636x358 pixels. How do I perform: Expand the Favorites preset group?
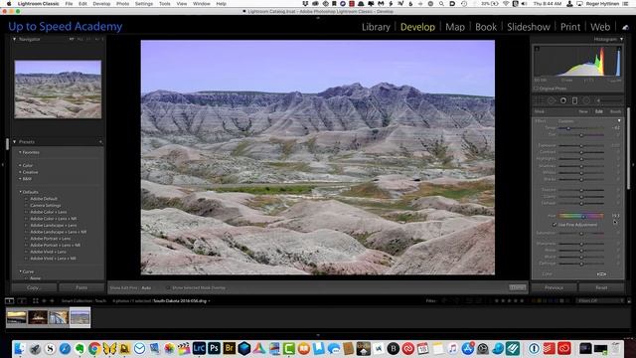tap(20, 152)
